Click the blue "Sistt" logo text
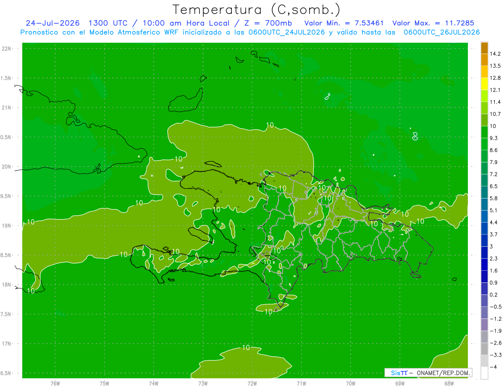 (x=399, y=373)
